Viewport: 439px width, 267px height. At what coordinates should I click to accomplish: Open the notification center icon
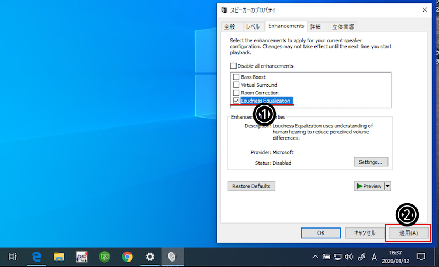421,257
